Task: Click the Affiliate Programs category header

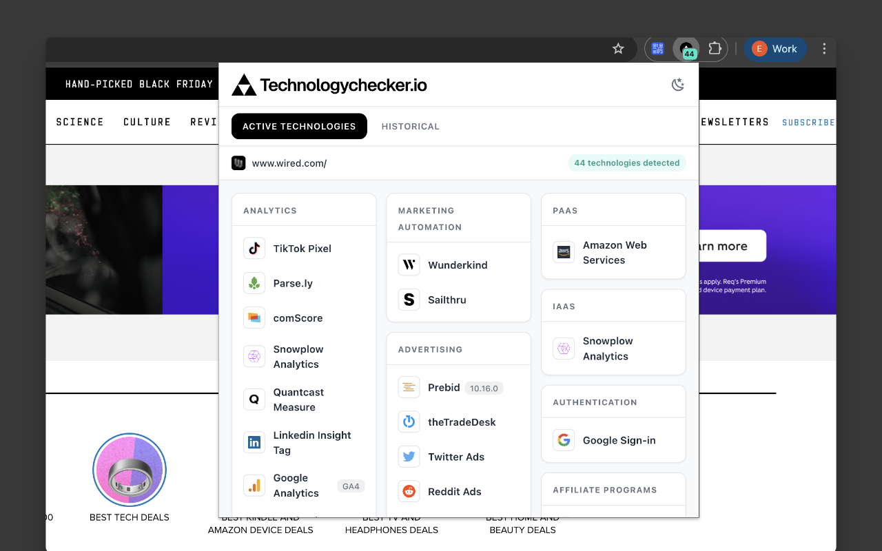Action: 605,490
